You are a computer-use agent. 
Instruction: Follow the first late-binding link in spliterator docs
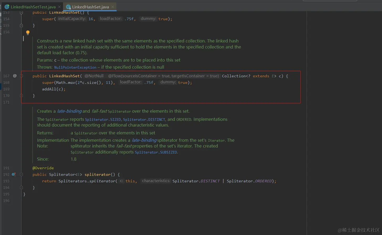coord(69,111)
